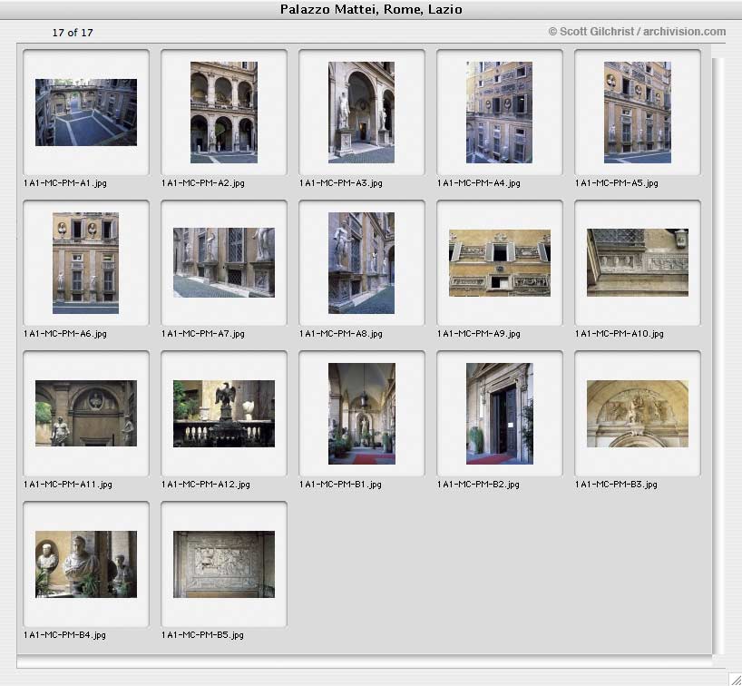Select thumbnail 1A1-MC-PM-A6.jpg
Viewport: 742px width, 686px height.
coord(85,263)
